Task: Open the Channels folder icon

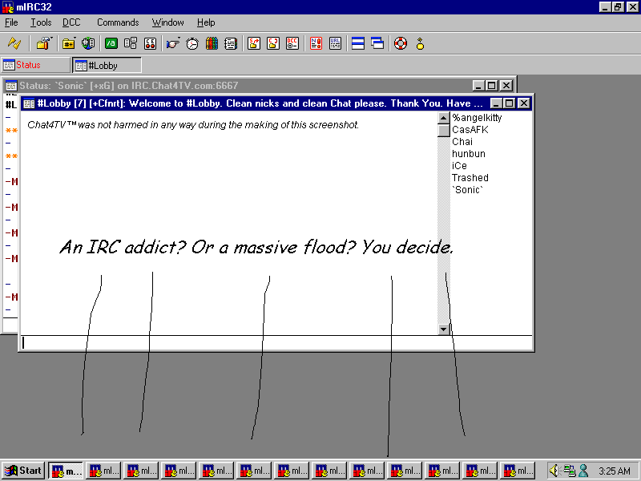Action: [69, 43]
